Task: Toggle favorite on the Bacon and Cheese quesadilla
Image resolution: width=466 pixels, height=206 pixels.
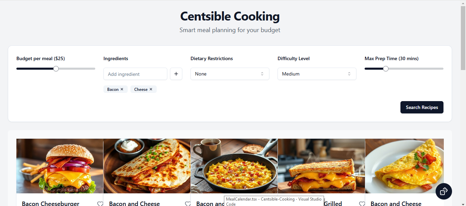Action: (188, 204)
